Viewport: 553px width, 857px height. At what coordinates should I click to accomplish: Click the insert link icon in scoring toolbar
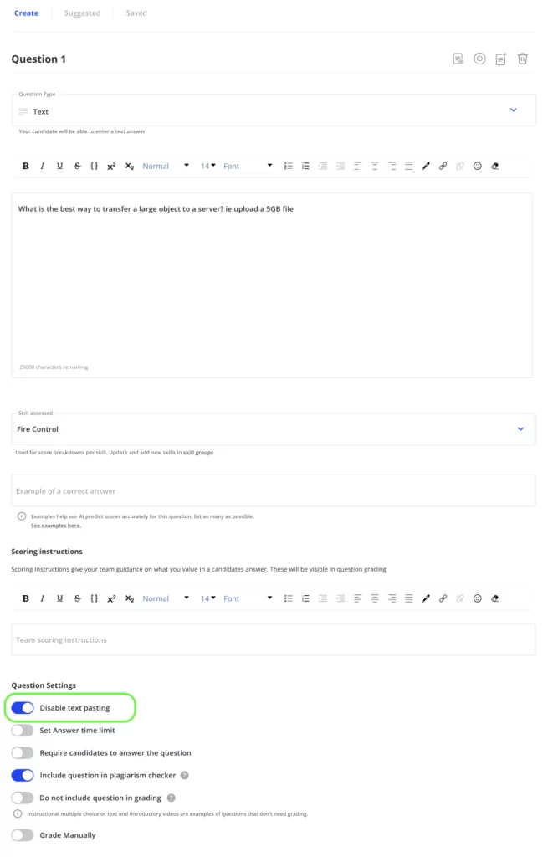pyautogui.click(x=443, y=598)
